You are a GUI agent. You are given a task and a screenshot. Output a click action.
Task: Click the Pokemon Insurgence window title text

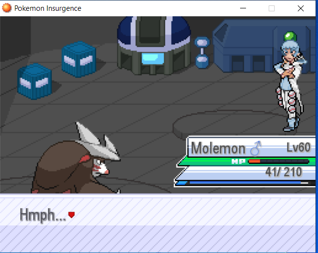coord(48,8)
